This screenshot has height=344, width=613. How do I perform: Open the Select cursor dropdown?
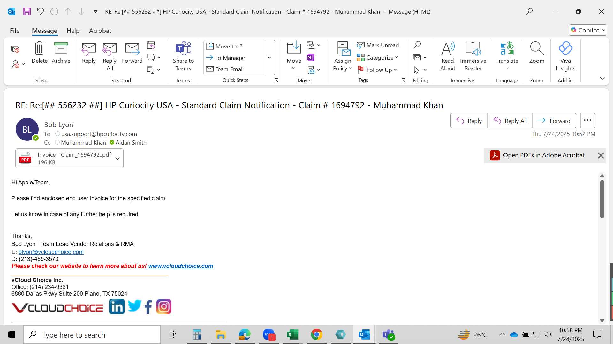(x=420, y=69)
